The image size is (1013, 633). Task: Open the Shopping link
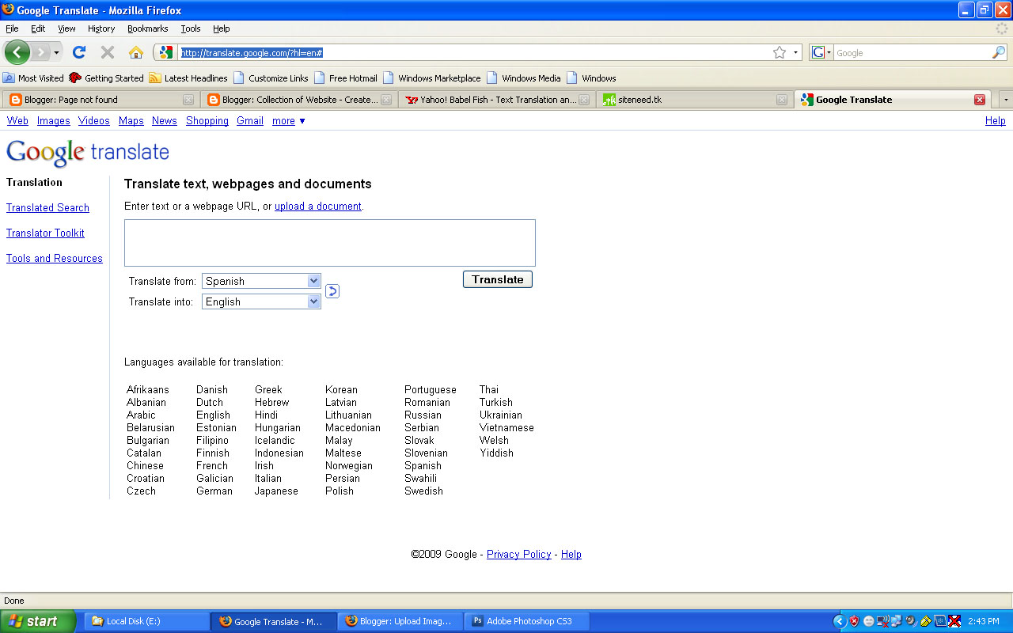(x=207, y=121)
